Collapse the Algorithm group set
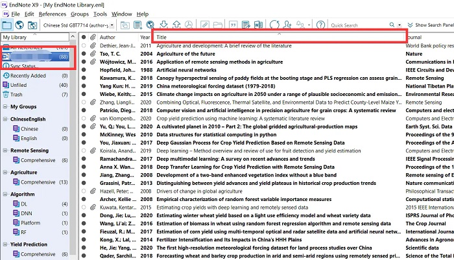This screenshot has height=260, width=454. (x=5, y=195)
